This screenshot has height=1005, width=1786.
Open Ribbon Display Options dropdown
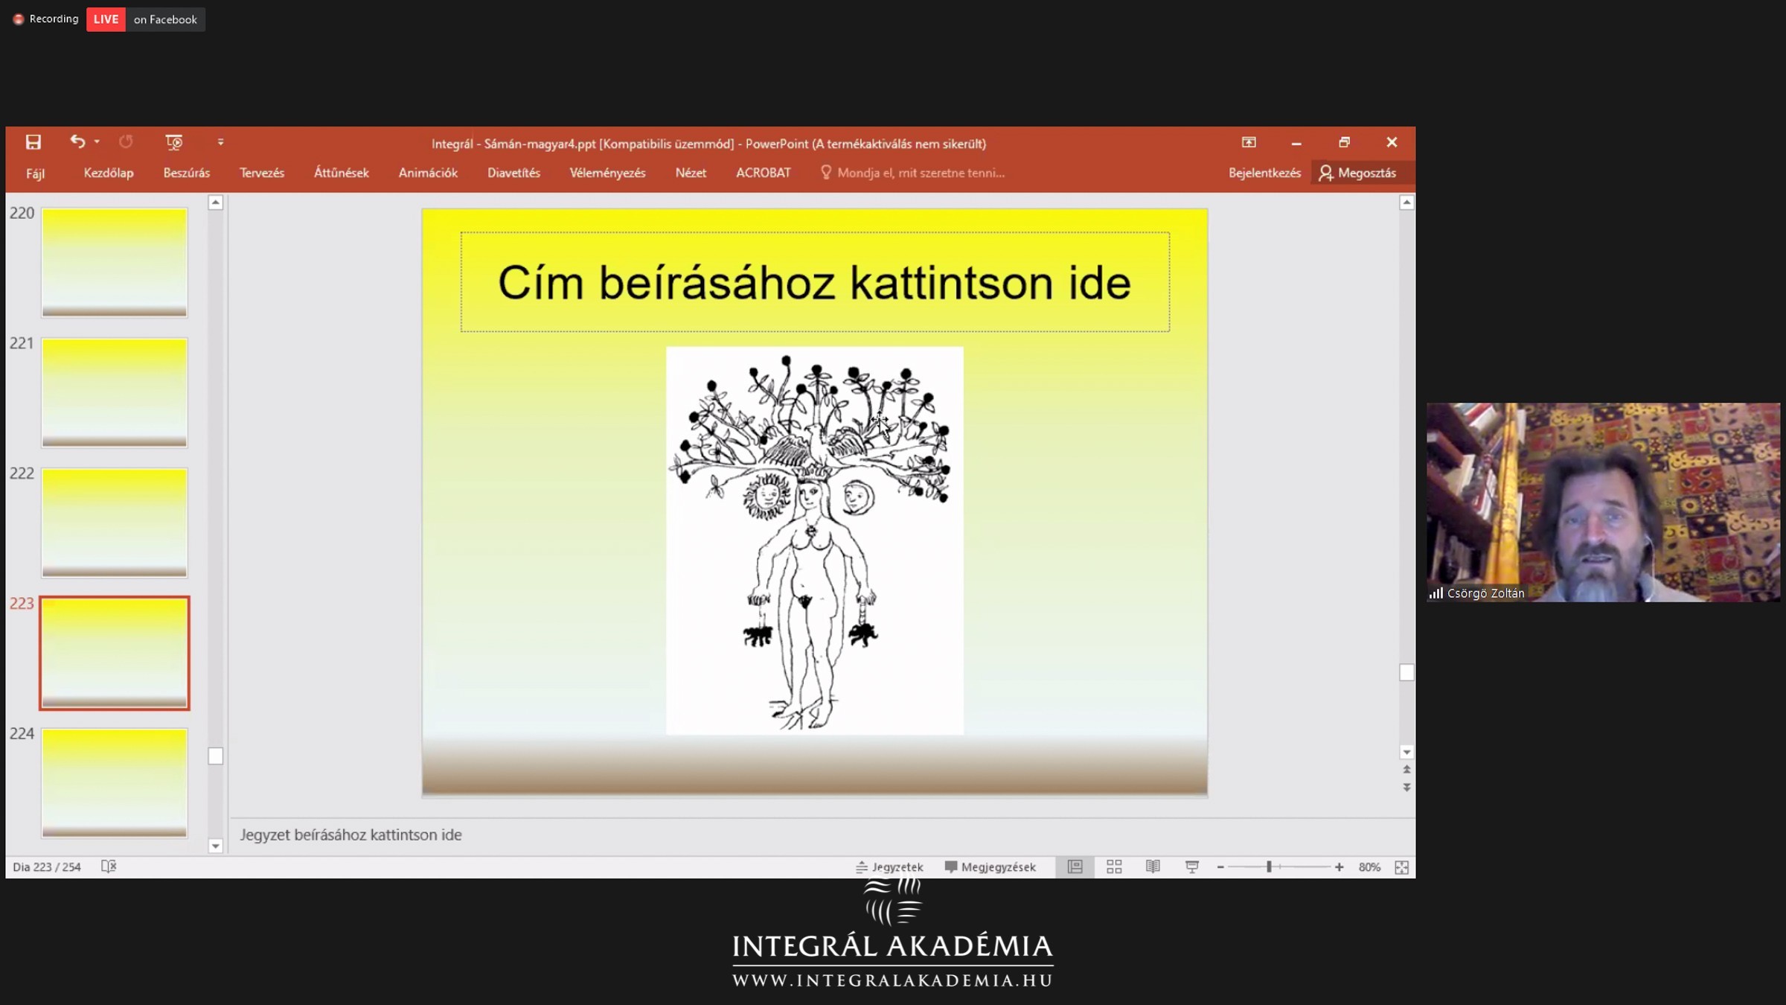coord(1249,142)
